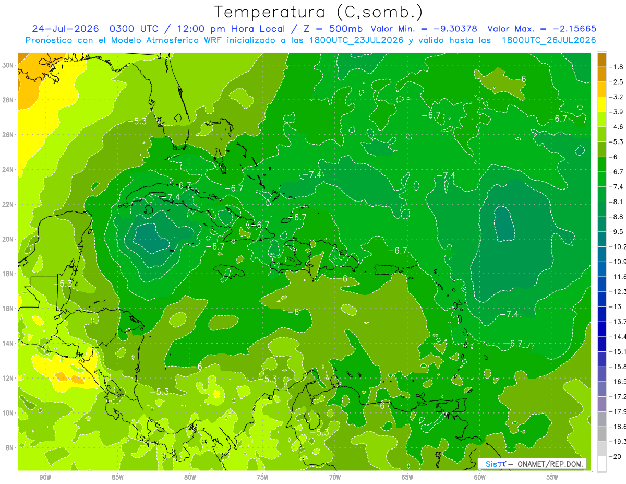Click the title "Temperatura (C,somb.)"
This screenshot has width=626, height=484.
pos(319,13)
